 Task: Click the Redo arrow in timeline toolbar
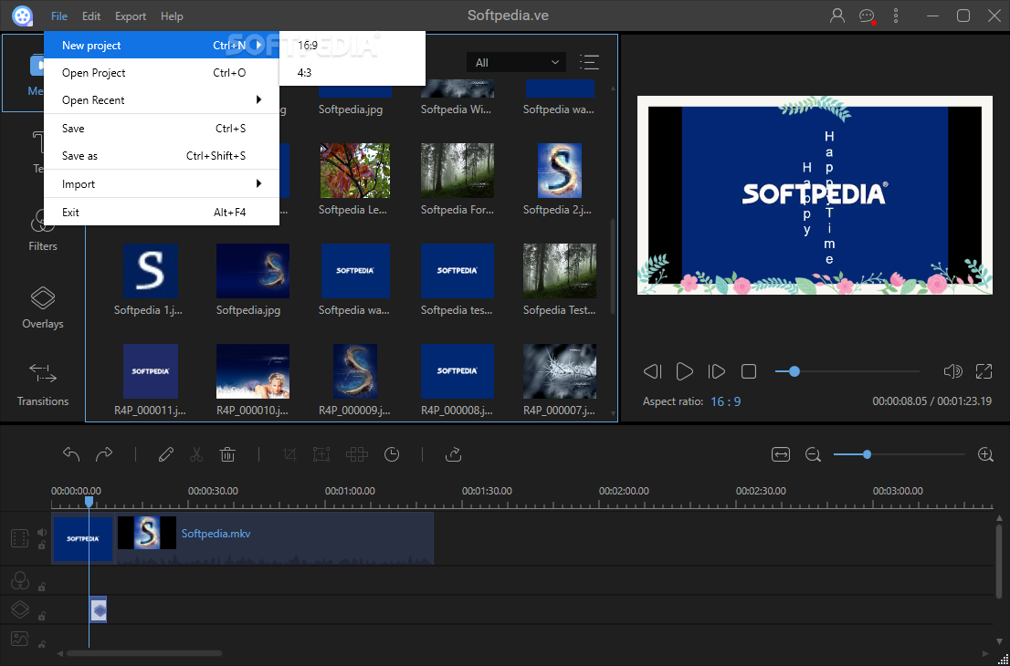(104, 454)
